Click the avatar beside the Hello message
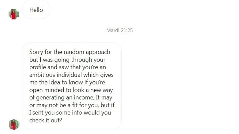 pyautogui.click(x=14, y=14)
